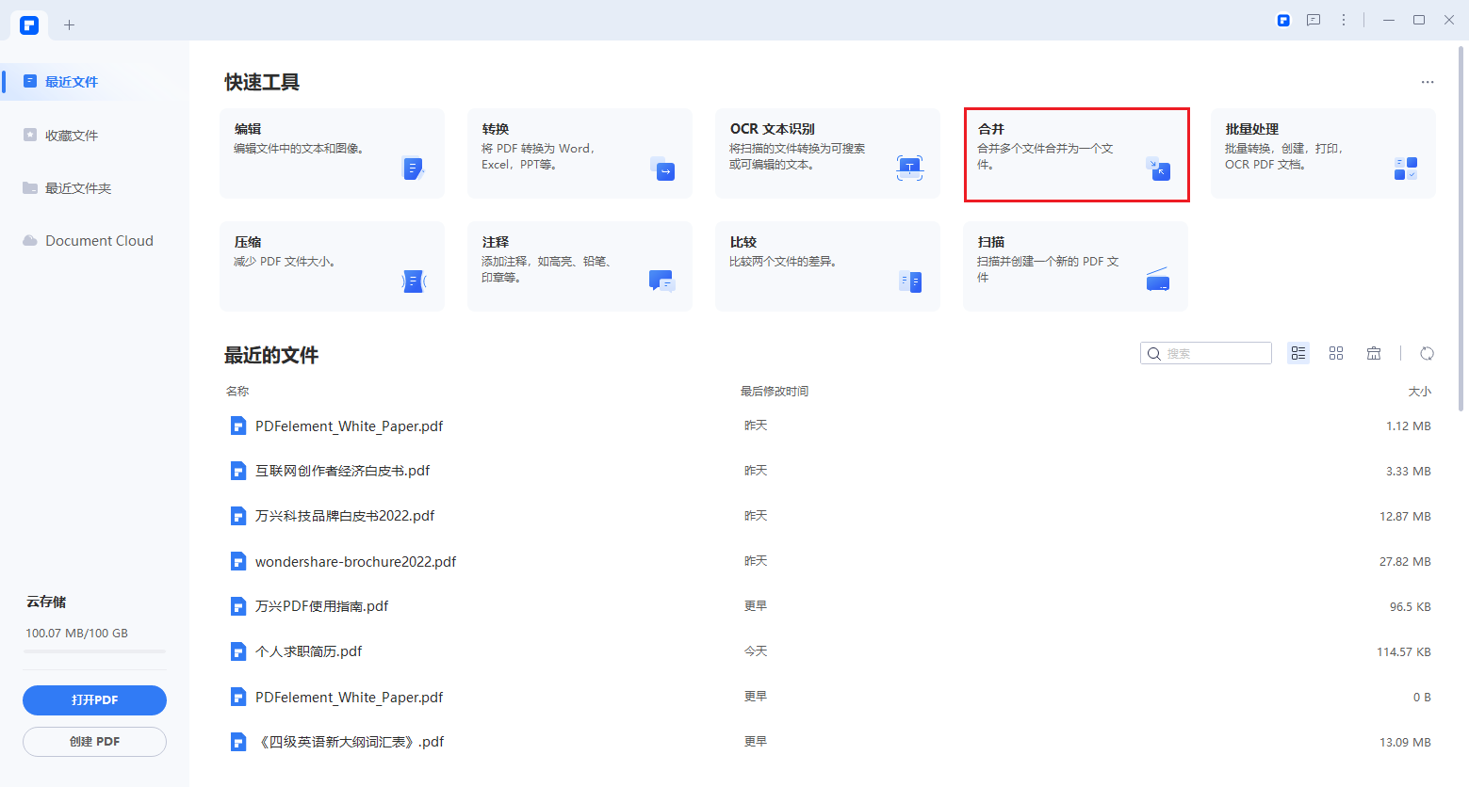Open the feedback message icon in title bar
The height and width of the screenshot is (787, 1469).
click(x=1314, y=20)
